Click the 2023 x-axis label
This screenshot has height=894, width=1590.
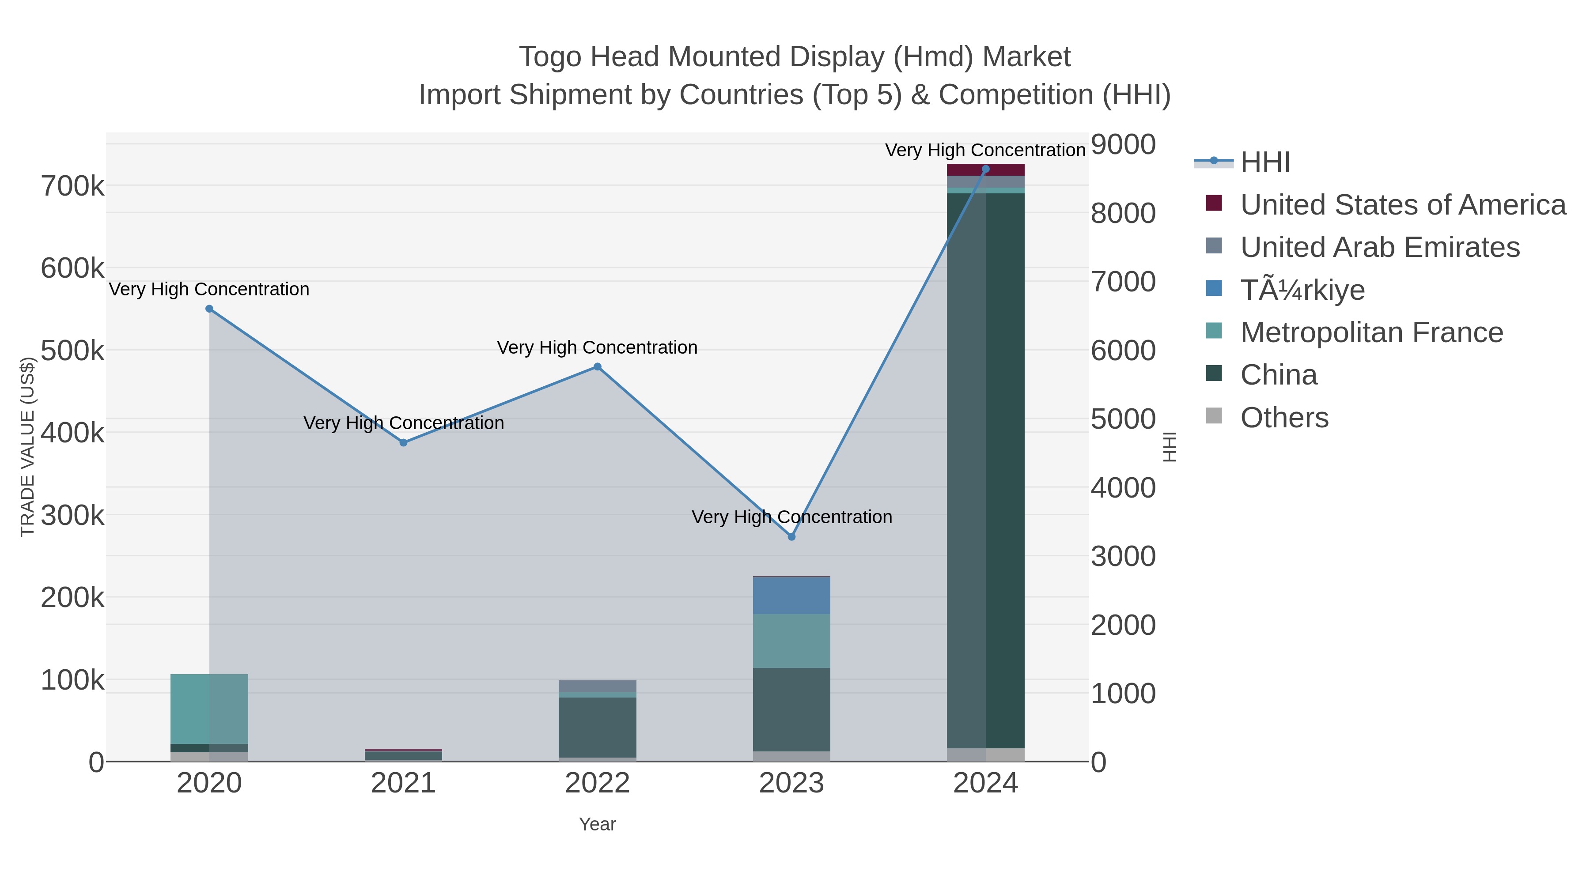click(792, 784)
